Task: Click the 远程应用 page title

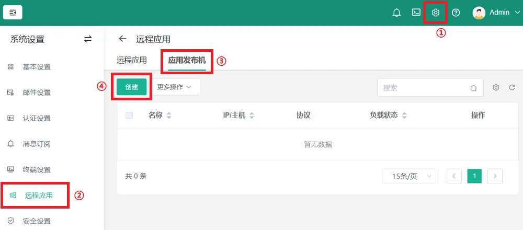Action: tap(153, 39)
